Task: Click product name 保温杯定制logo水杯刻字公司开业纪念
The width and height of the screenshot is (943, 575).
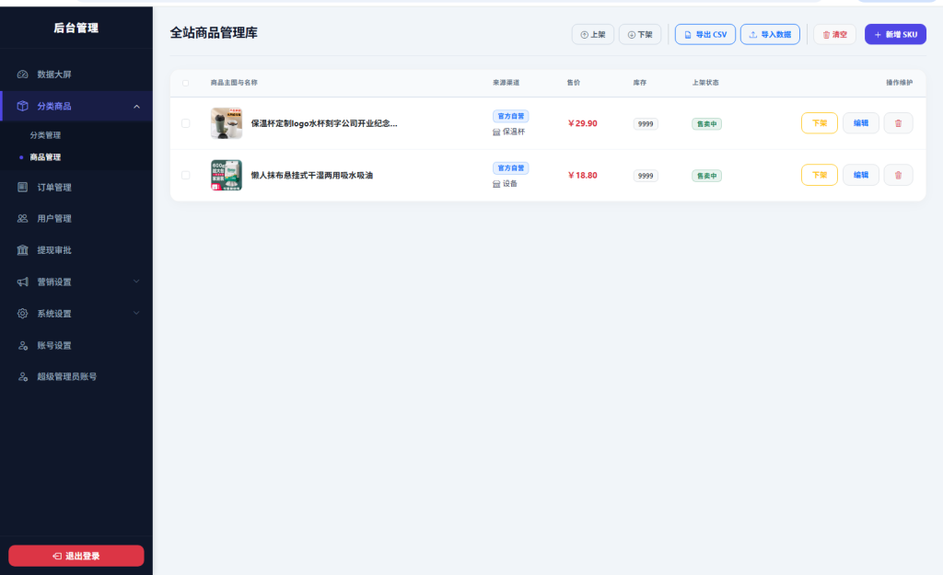Action: tap(324, 123)
